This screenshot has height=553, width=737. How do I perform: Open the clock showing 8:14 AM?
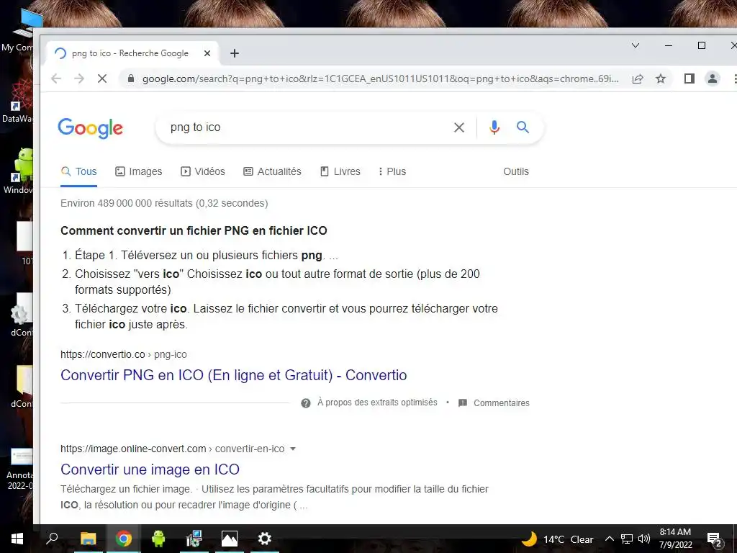675,539
